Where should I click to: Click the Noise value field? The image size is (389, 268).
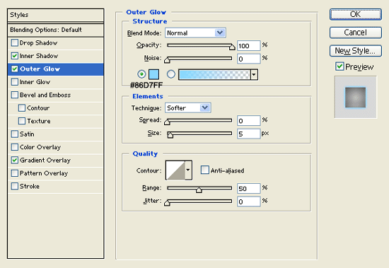(x=248, y=59)
